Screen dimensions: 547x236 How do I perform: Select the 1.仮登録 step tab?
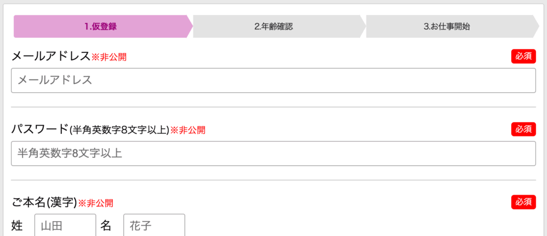tap(100, 27)
